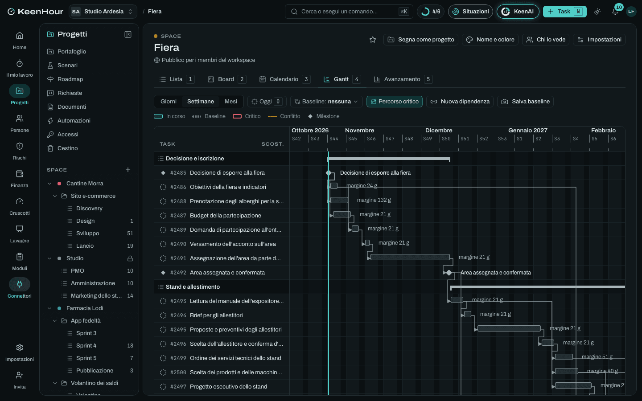Switch timeline scale to Settimane
The height and width of the screenshot is (401, 642).
[201, 102]
